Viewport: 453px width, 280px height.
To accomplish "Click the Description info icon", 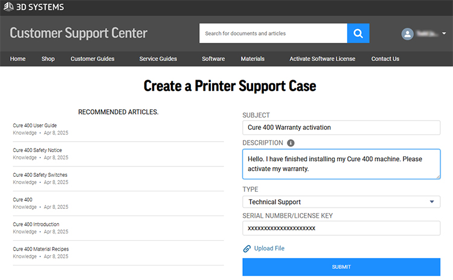I will coord(291,143).
